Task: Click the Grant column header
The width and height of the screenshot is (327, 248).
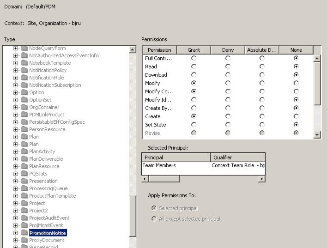Action: click(x=194, y=50)
